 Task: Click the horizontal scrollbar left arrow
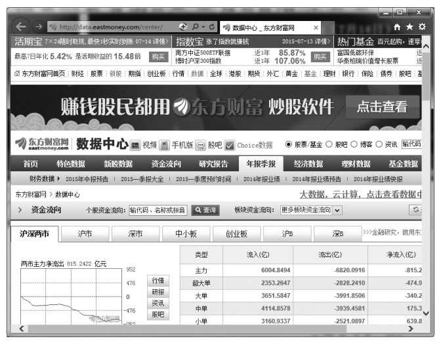coord(22,329)
